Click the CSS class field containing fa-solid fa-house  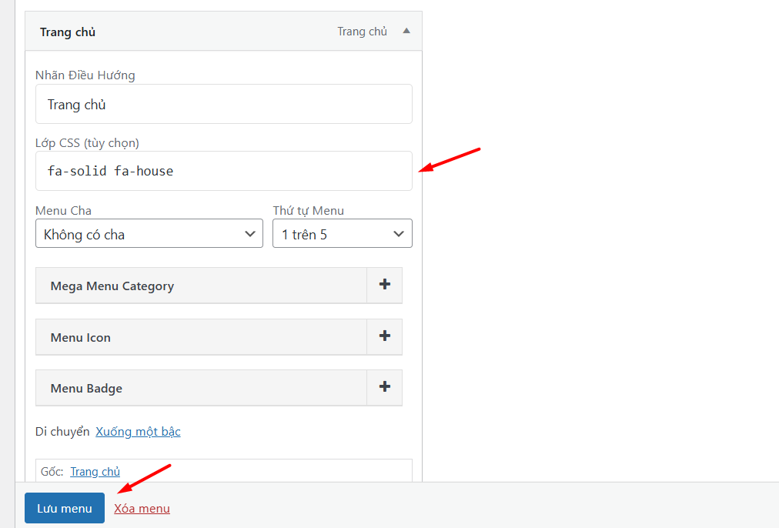tap(223, 171)
